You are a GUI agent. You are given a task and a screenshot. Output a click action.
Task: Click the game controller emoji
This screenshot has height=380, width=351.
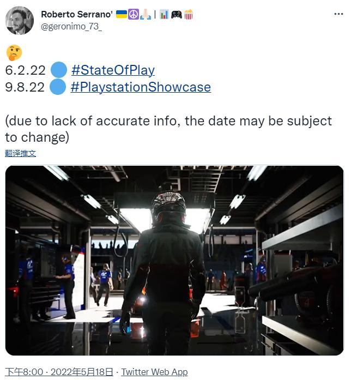point(176,15)
